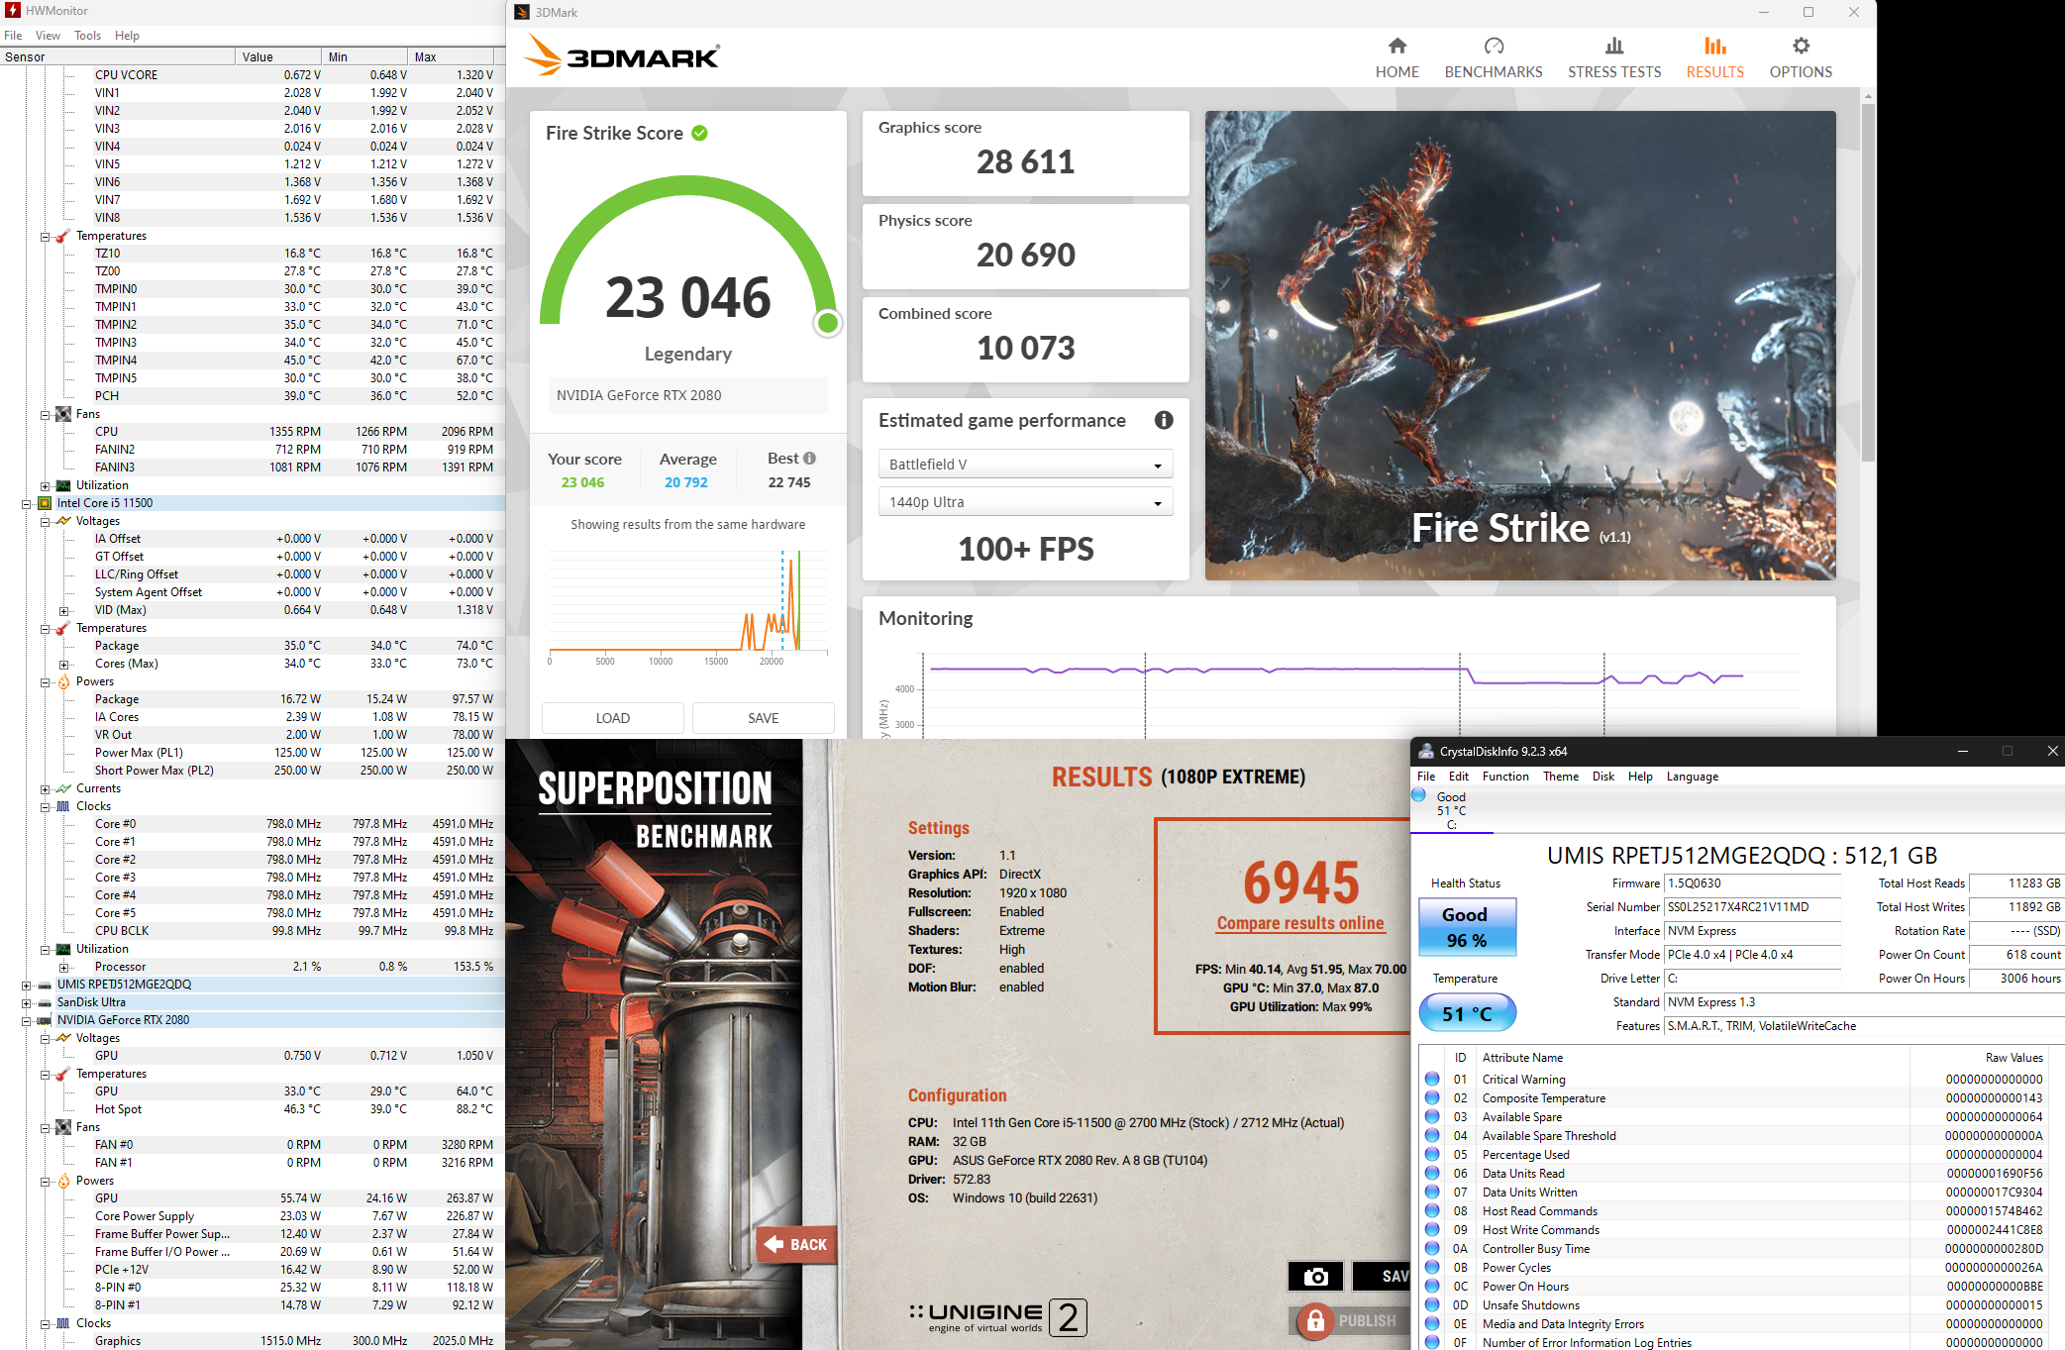Sort by the Value column header in HWMonitor
Screen dimensions: 2065x1350
[278, 56]
